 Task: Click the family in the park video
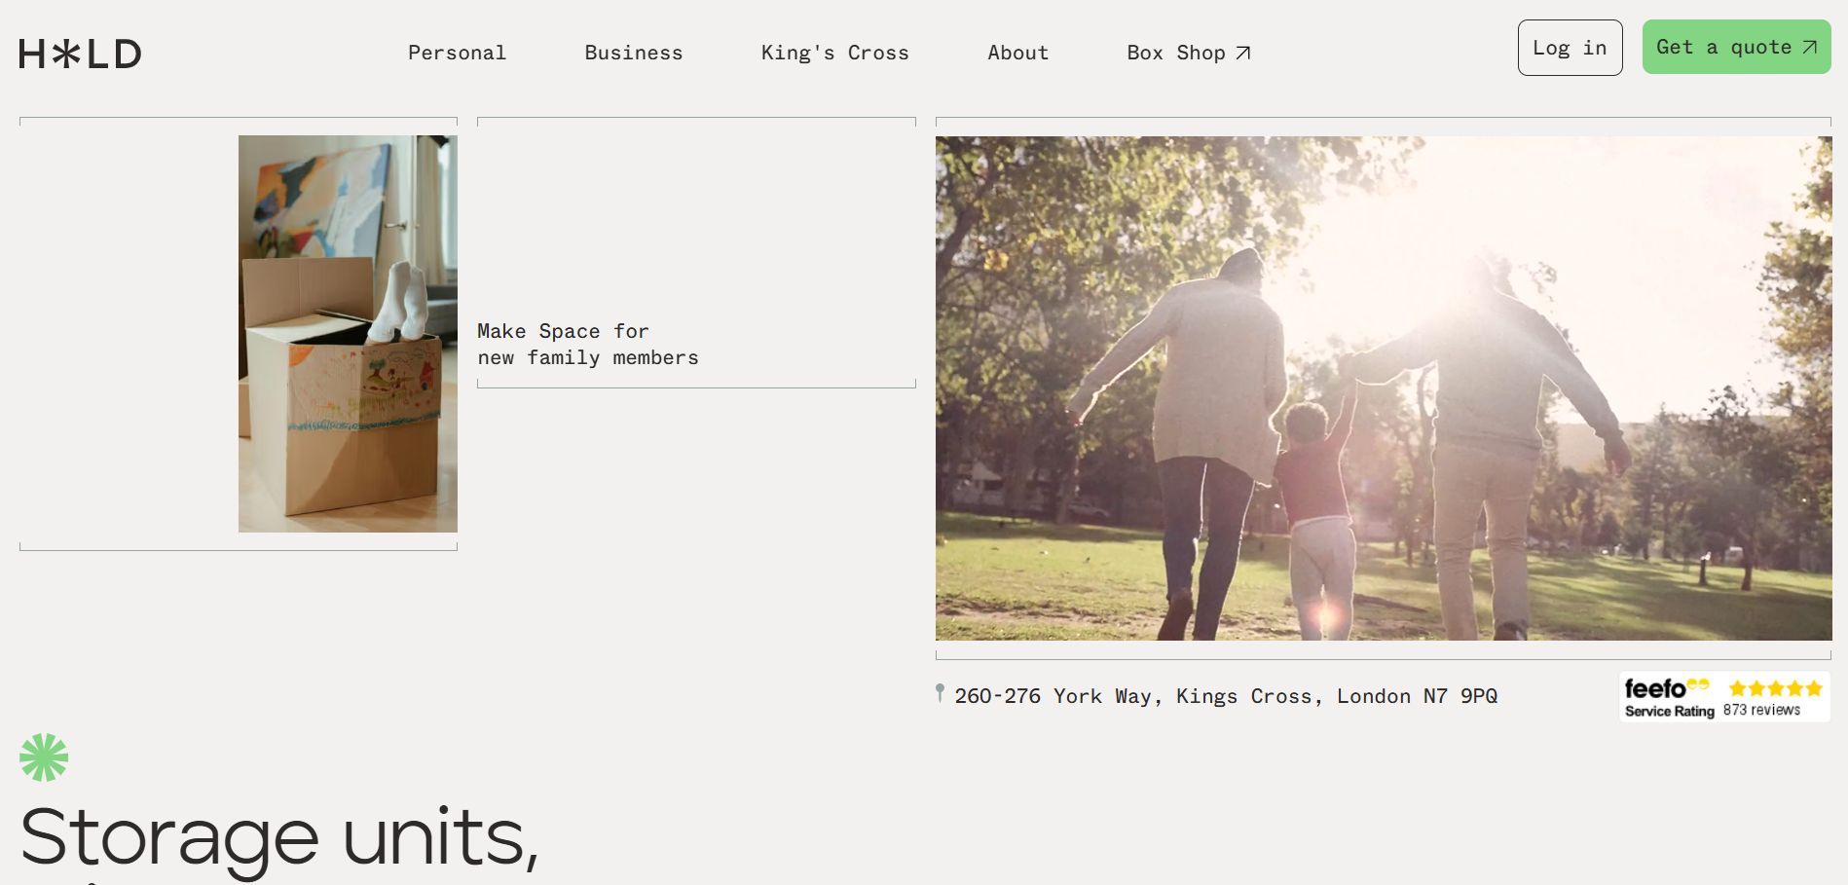(x=1383, y=387)
